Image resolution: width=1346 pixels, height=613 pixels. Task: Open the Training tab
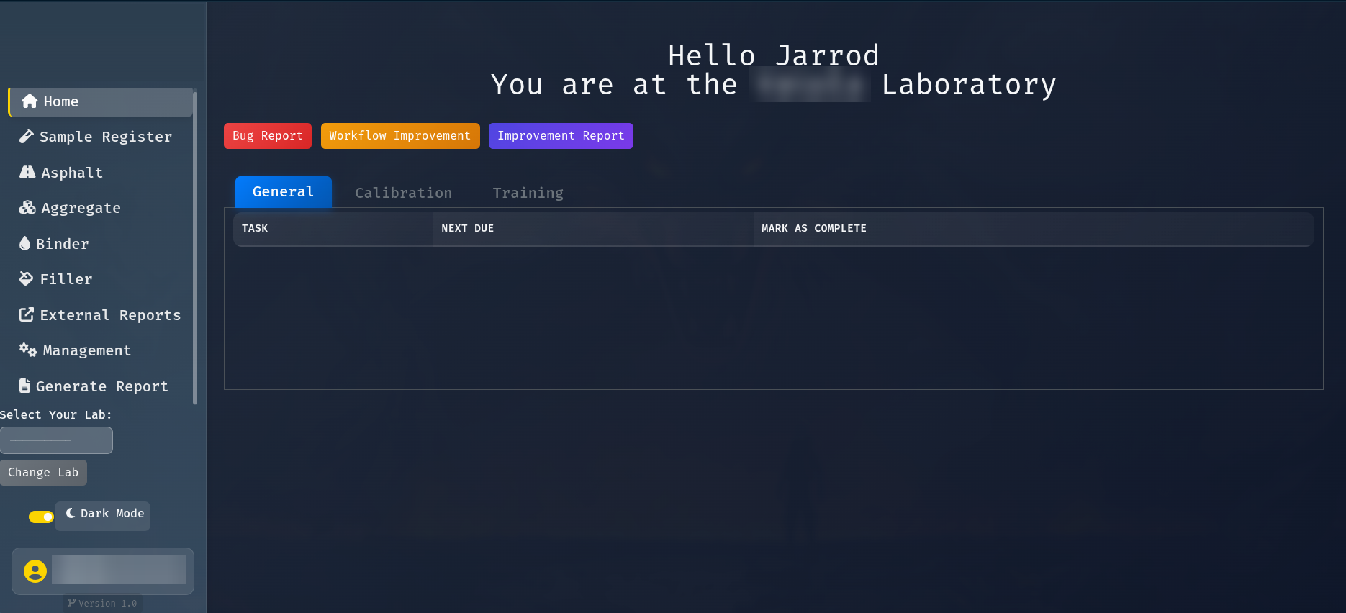pos(528,193)
